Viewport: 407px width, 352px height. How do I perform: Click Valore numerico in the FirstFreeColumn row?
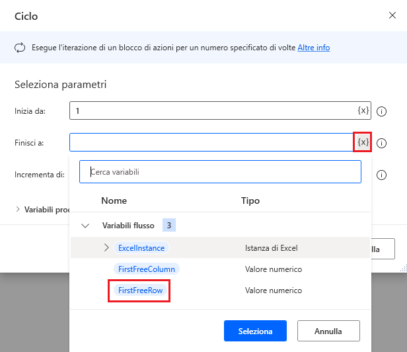(x=274, y=269)
